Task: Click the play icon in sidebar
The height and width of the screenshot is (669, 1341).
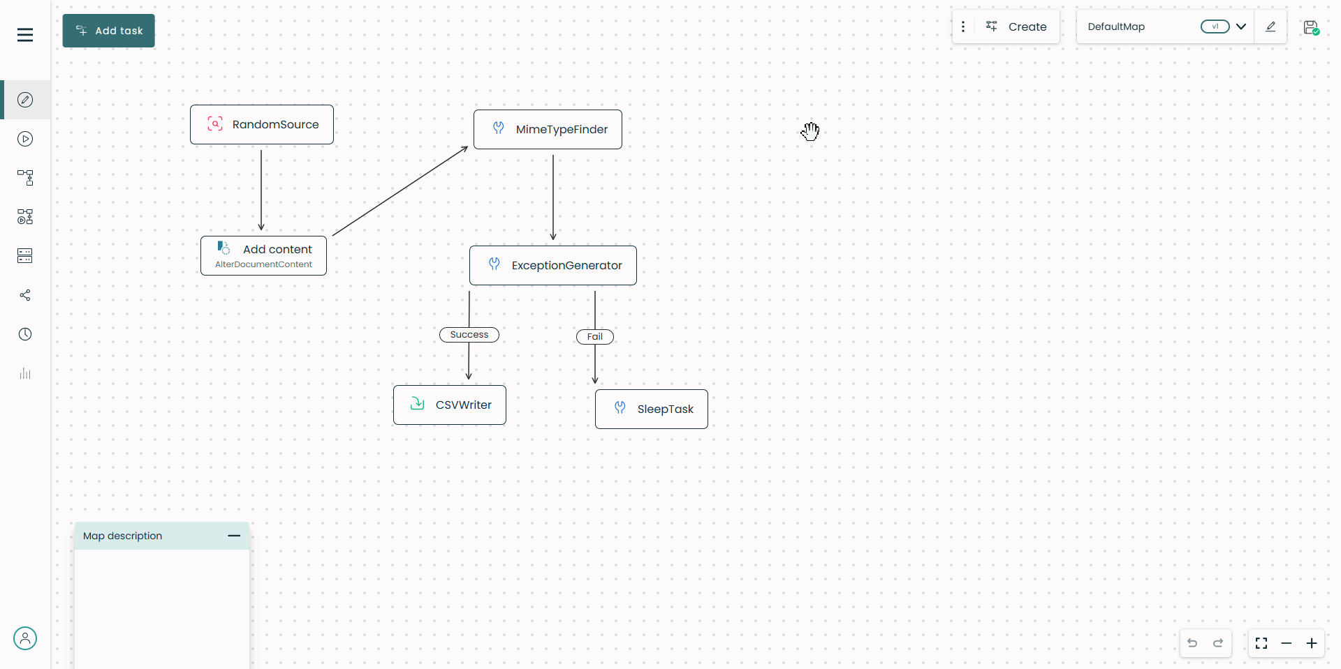Action: [25, 139]
